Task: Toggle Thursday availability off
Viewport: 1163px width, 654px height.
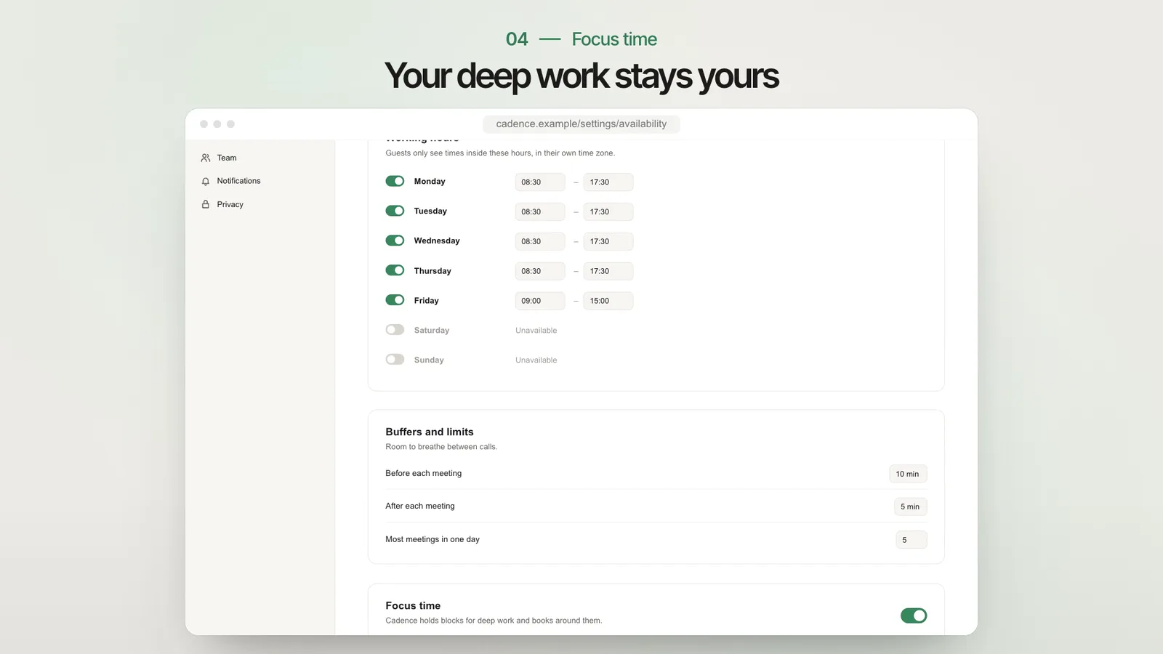Action: click(x=395, y=270)
